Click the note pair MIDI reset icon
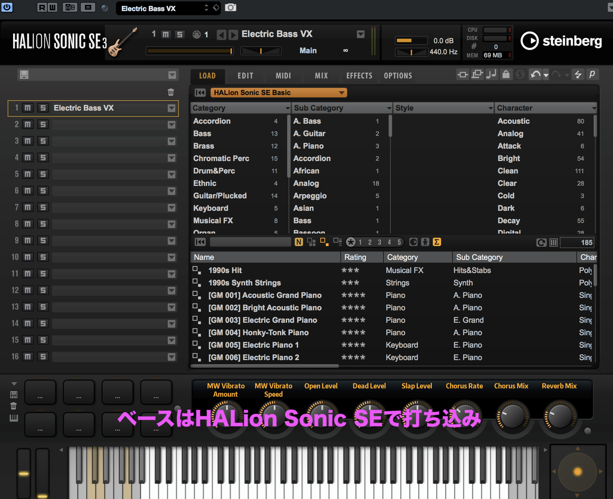The height and width of the screenshot is (499, 613). tap(492, 75)
